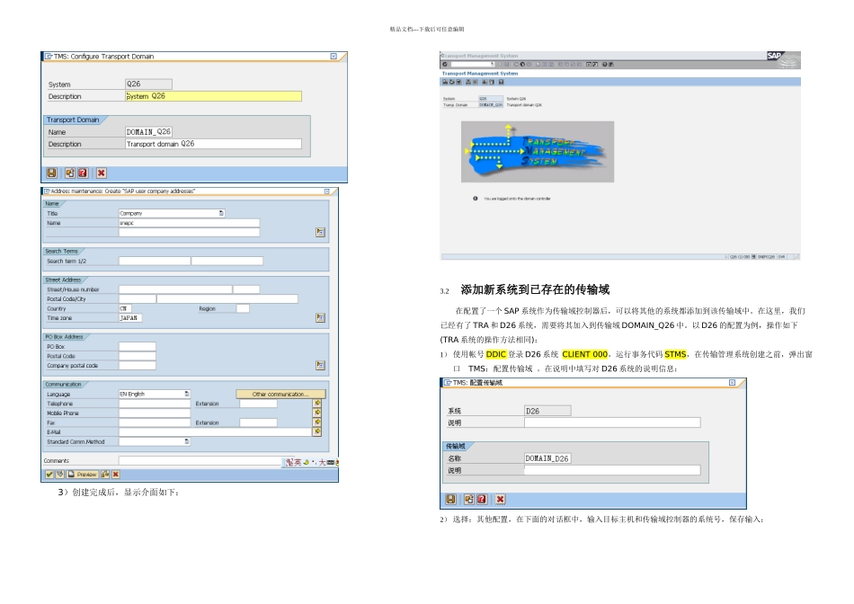Expand more fields icon in PO Box Address section

point(320,365)
